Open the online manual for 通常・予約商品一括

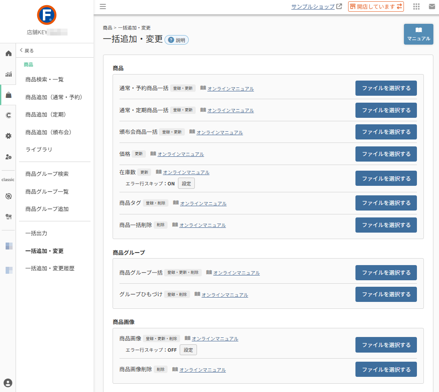tap(230, 88)
